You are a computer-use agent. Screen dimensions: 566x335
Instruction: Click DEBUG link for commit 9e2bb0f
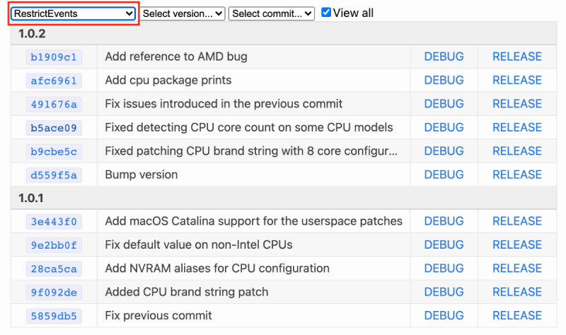(x=444, y=245)
